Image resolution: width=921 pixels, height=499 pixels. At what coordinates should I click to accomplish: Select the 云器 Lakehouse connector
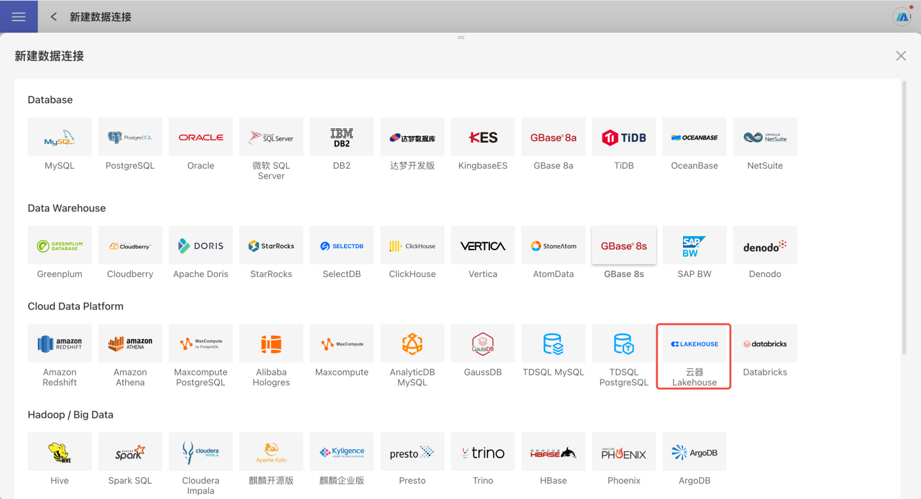[694, 344]
